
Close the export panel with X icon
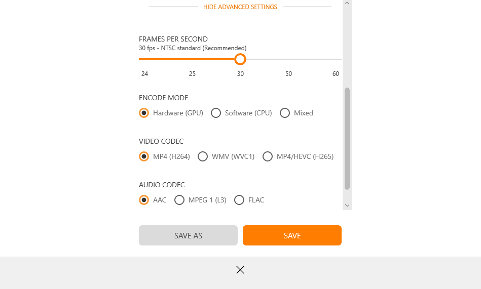[x=240, y=270]
